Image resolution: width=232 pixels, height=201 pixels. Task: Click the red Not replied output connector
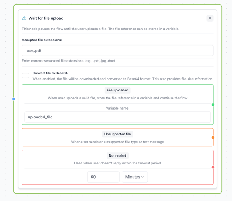[x=213, y=167]
